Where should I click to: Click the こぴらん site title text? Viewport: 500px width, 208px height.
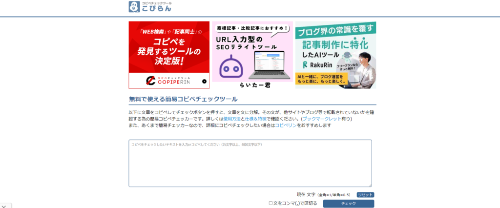[157, 9]
